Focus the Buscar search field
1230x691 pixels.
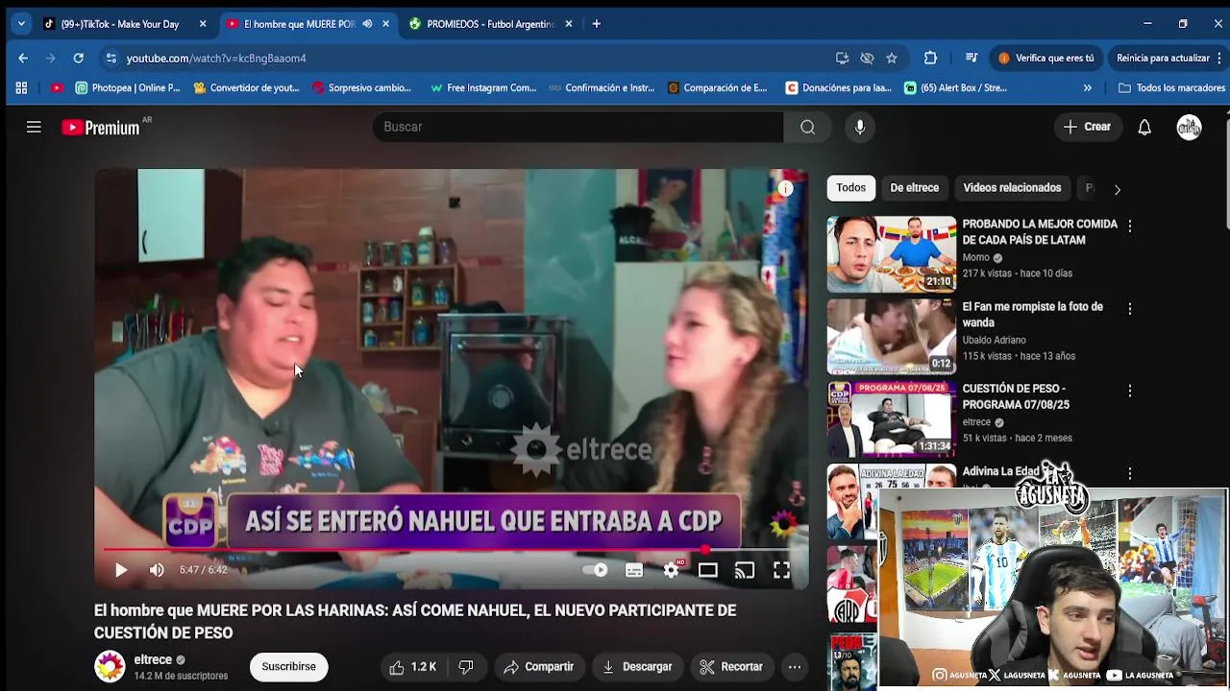point(578,127)
